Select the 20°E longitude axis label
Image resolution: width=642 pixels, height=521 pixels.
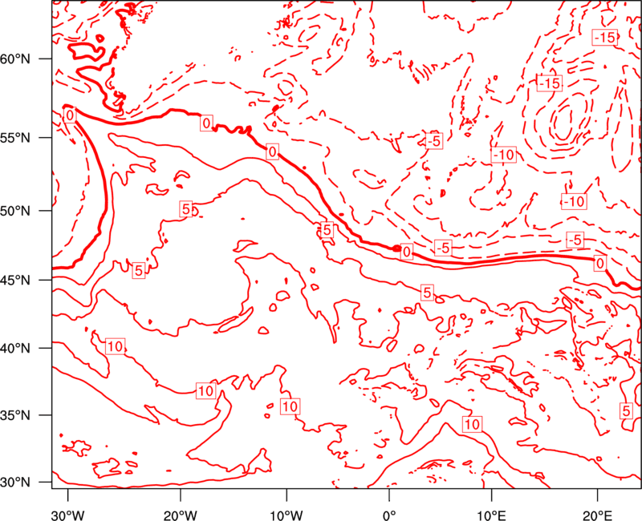point(597,515)
